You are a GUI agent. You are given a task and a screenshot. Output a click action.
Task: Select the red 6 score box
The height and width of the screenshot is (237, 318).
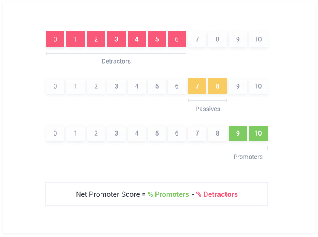point(177,39)
